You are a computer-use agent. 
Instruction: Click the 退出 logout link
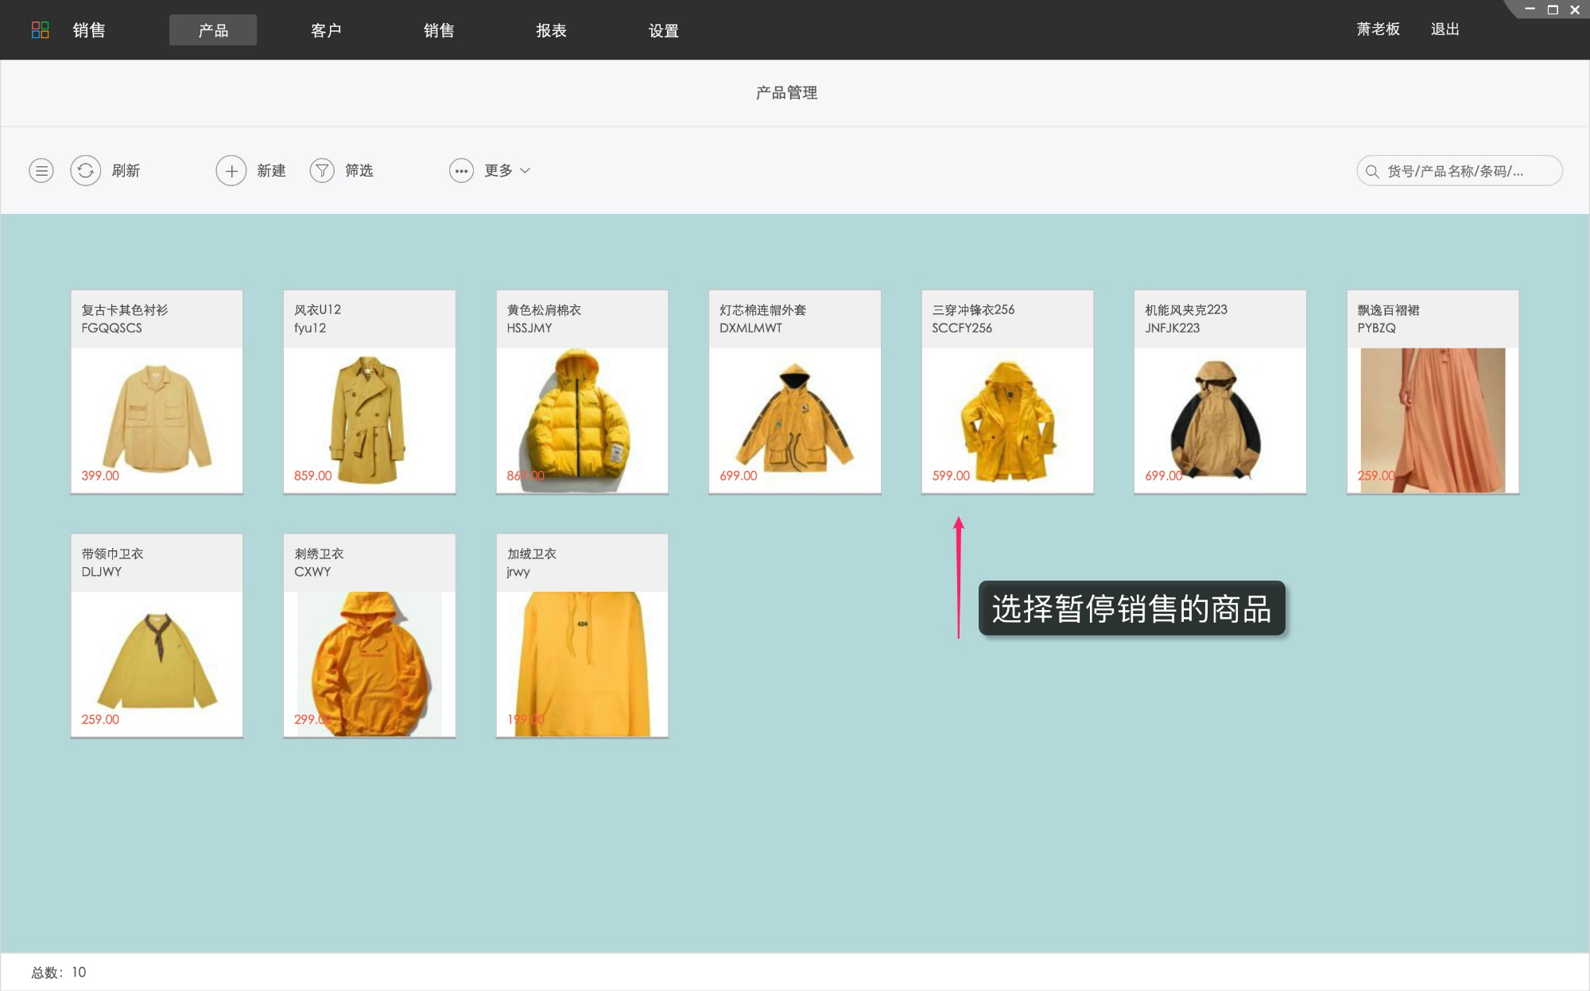point(1445,29)
